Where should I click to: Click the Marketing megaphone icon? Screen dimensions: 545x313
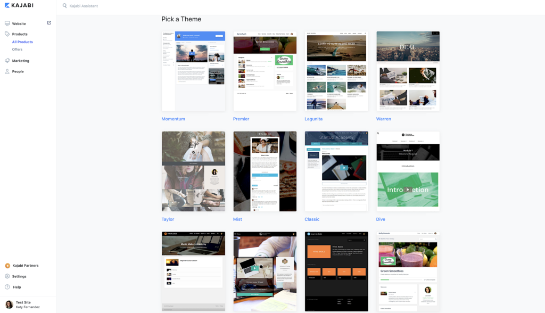click(7, 61)
